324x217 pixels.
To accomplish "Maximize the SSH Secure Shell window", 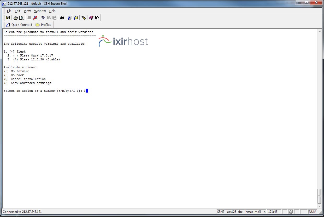I will pos(306,3).
